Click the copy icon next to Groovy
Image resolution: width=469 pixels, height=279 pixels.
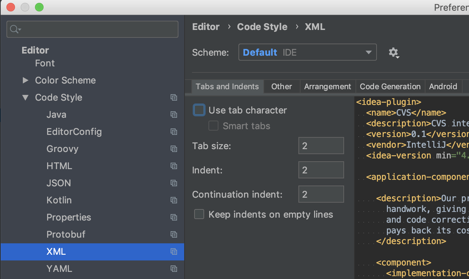pos(174,149)
